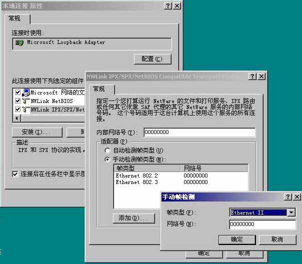Select 自动检测帧类型 radio button

(x=107, y=150)
